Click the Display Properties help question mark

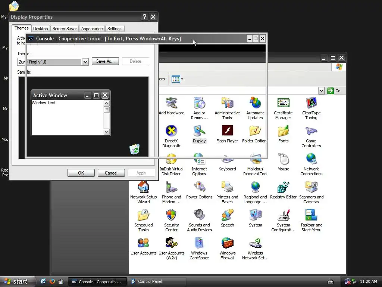tap(144, 16)
